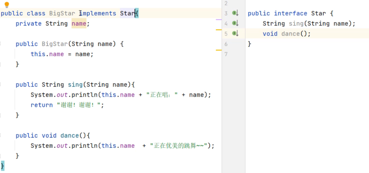Click the implemented-by gutter icon on line 5

point(235,33)
